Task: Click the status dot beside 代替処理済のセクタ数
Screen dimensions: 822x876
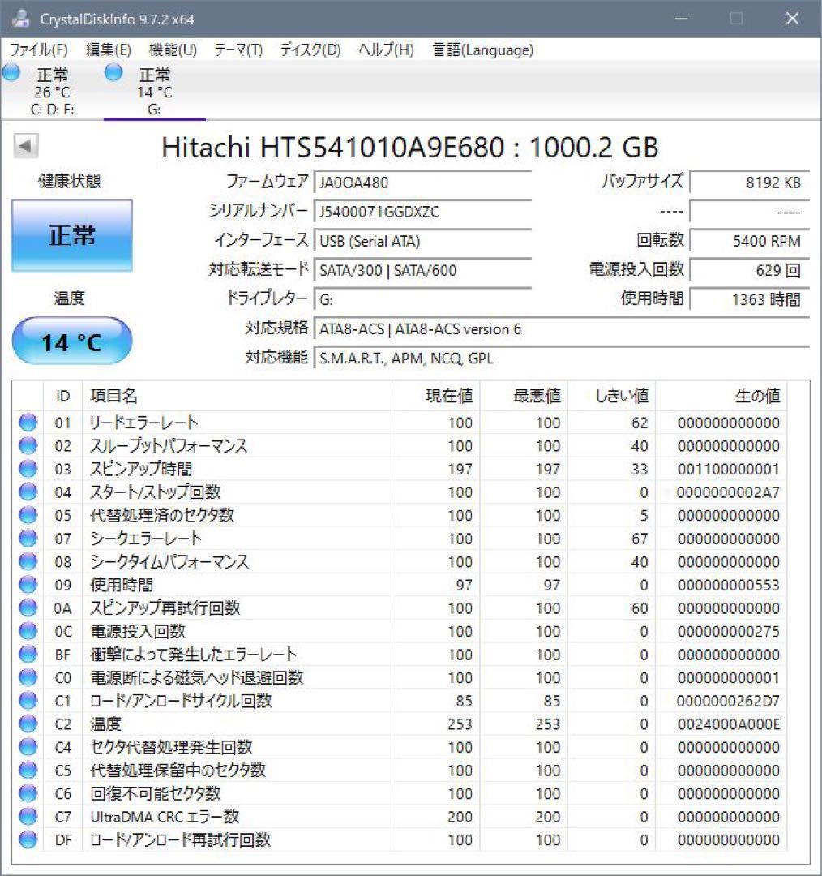Action: pyautogui.click(x=28, y=515)
